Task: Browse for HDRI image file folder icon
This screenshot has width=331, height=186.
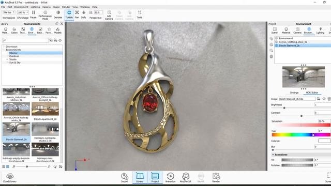Action: coord(319,99)
